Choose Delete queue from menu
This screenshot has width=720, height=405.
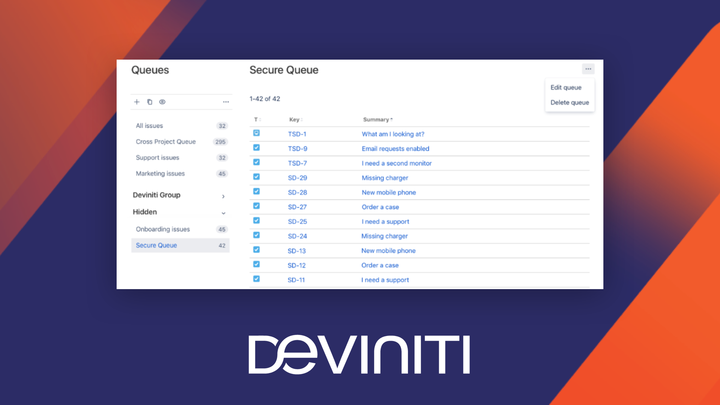(x=570, y=102)
